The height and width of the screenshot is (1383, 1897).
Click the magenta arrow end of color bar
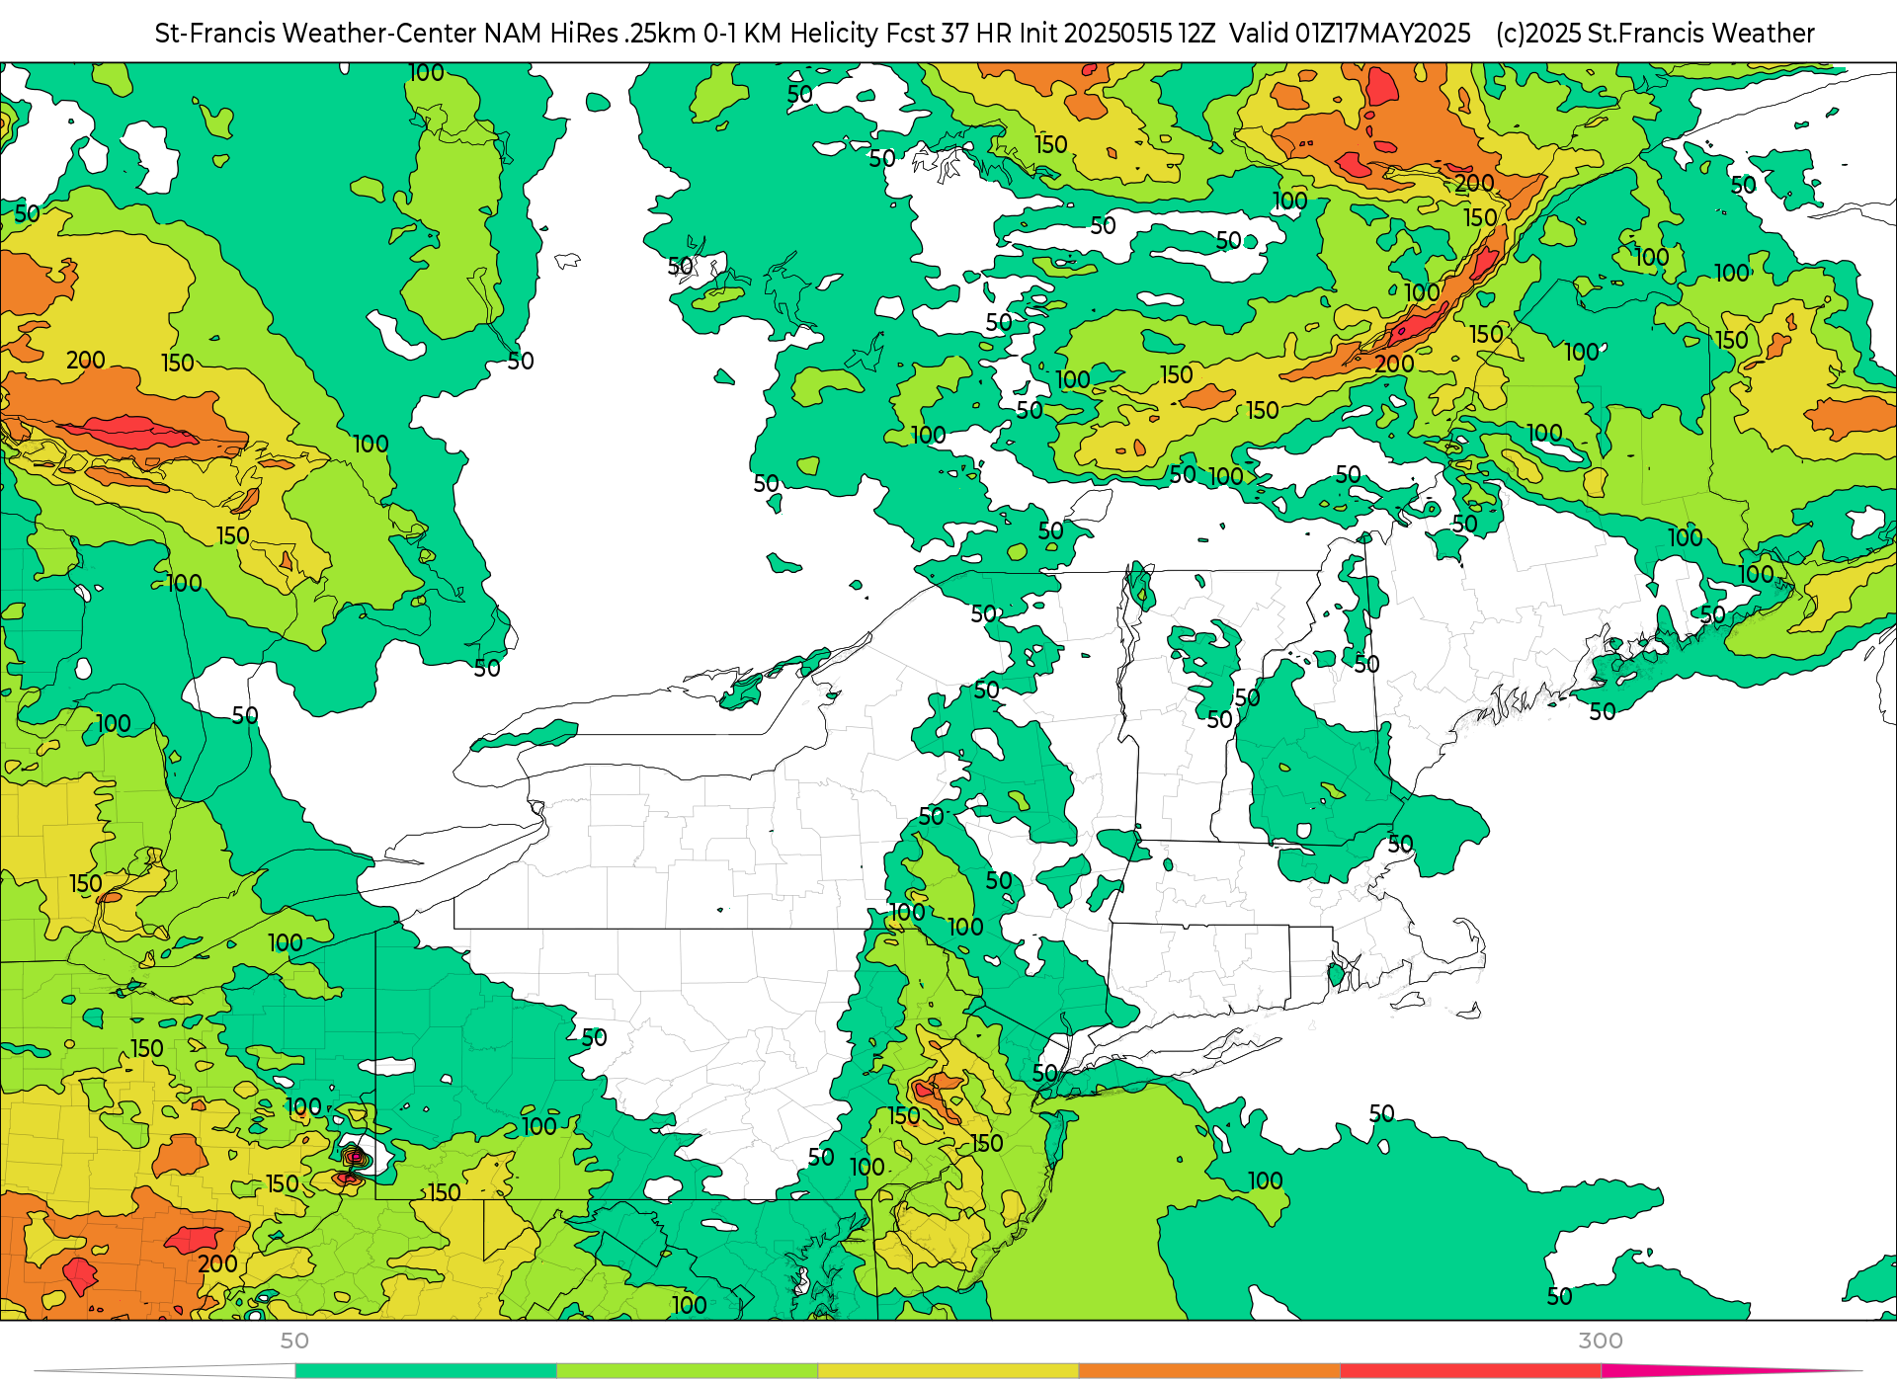(x=1729, y=1371)
